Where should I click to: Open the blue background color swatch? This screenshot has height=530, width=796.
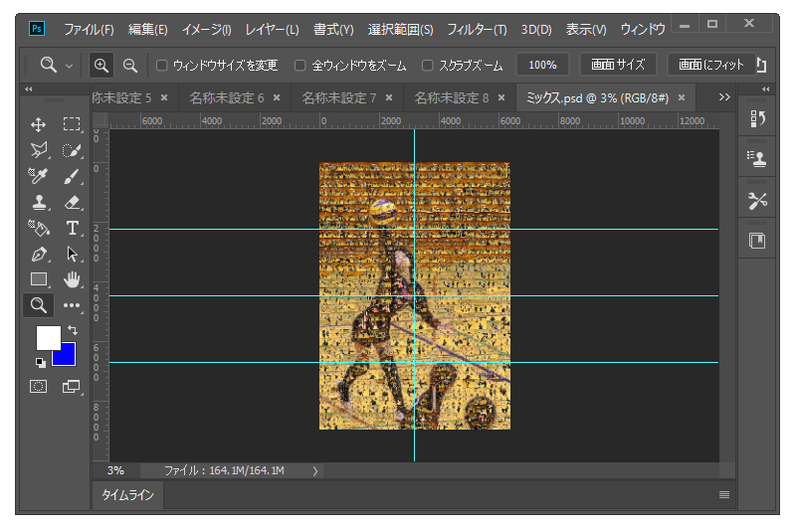pos(68,358)
